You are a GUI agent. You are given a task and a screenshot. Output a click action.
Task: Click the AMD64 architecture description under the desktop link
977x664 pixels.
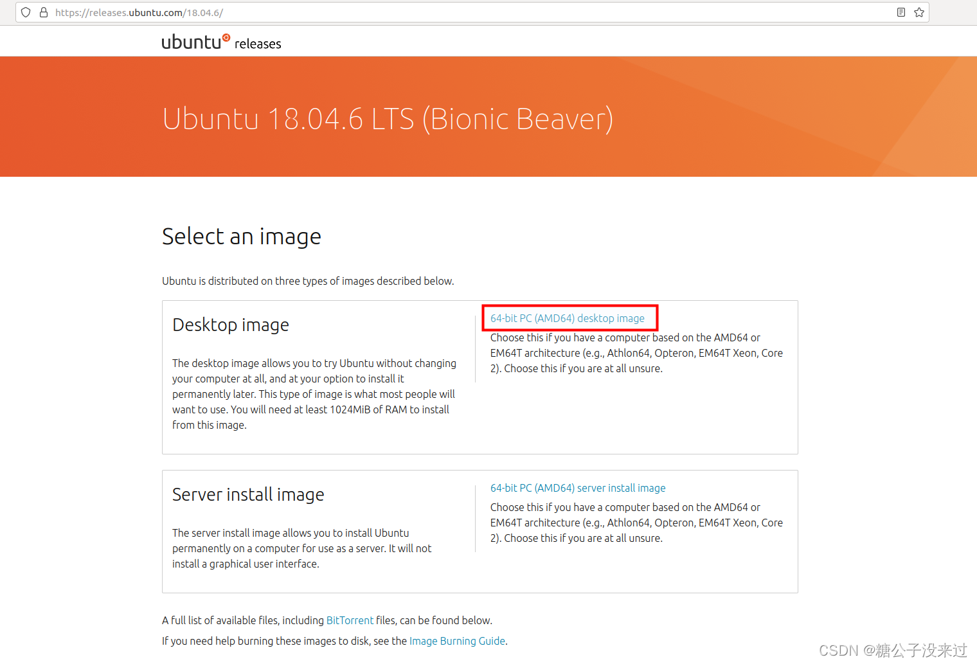[636, 353]
